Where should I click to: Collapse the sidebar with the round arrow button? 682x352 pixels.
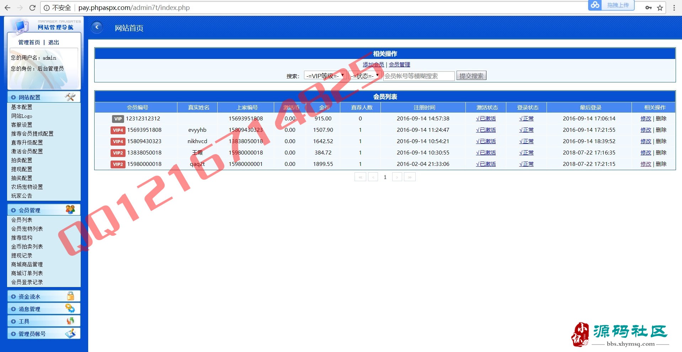click(x=97, y=27)
